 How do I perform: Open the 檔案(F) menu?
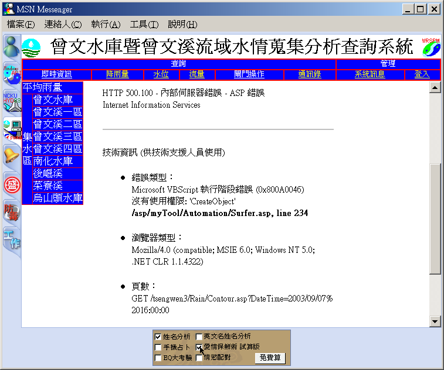coord(21,25)
